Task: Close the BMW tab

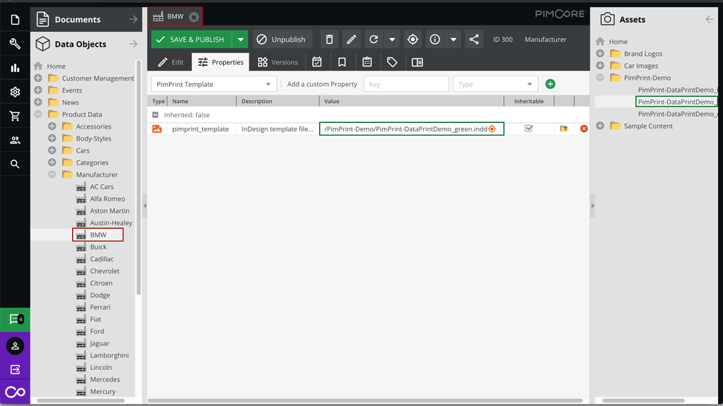Action: click(194, 17)
